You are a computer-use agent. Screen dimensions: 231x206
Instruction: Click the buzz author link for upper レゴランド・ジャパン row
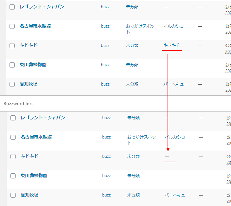tap(105, 7)
